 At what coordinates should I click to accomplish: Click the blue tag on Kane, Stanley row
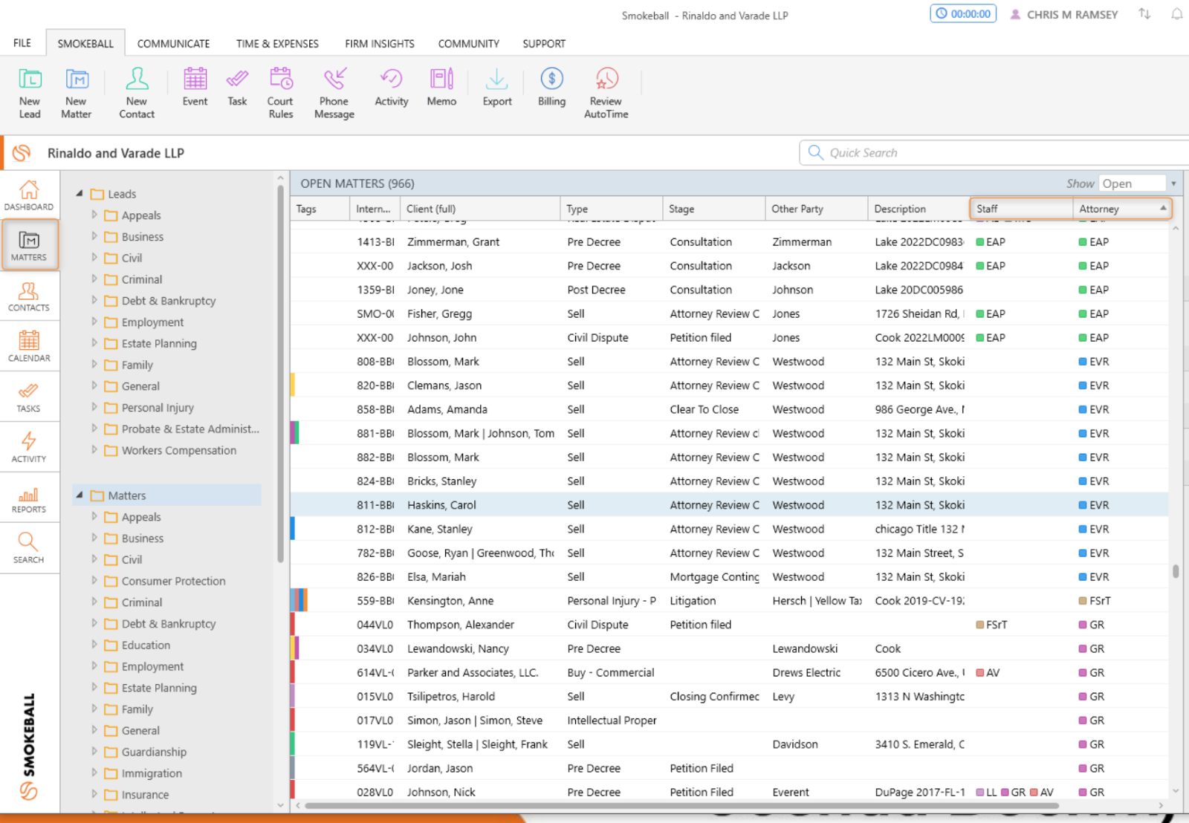pyautogui.click(x=293, y=529)
